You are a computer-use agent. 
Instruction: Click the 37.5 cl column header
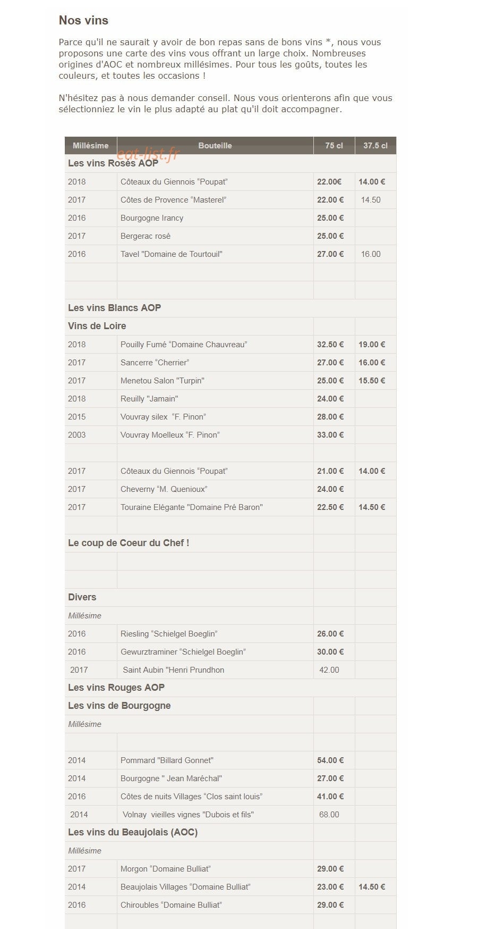375,146
